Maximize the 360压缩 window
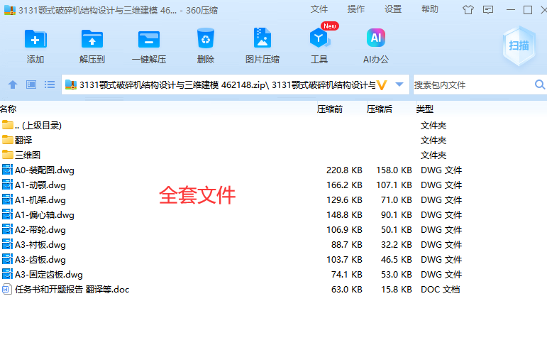 (528, 10)
